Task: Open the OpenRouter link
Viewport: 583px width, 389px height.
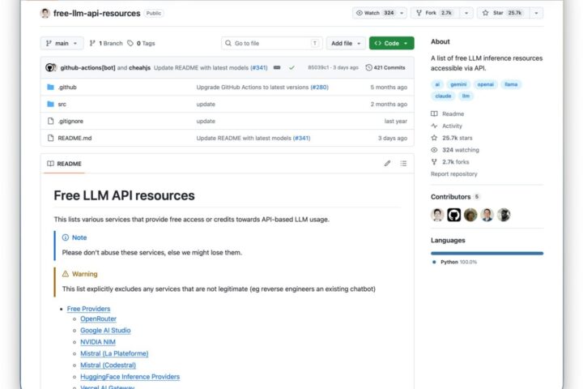Action: (x=98, y=319)
